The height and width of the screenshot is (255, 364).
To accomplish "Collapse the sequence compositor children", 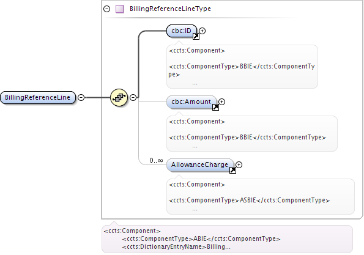I will click(x=133, y=97).
